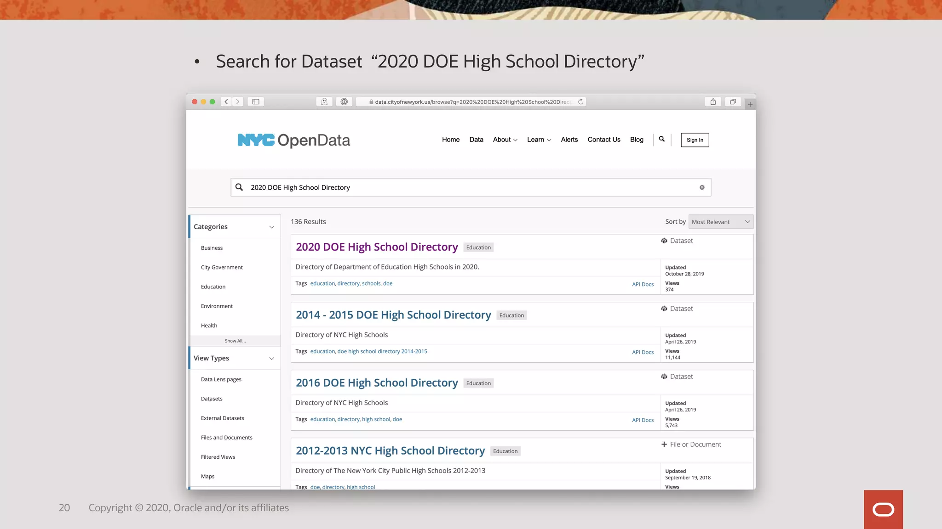Go forward with Safari's forward arrow
The width and height of the screenshot is (942, 529).
click(x=238, y=101)
